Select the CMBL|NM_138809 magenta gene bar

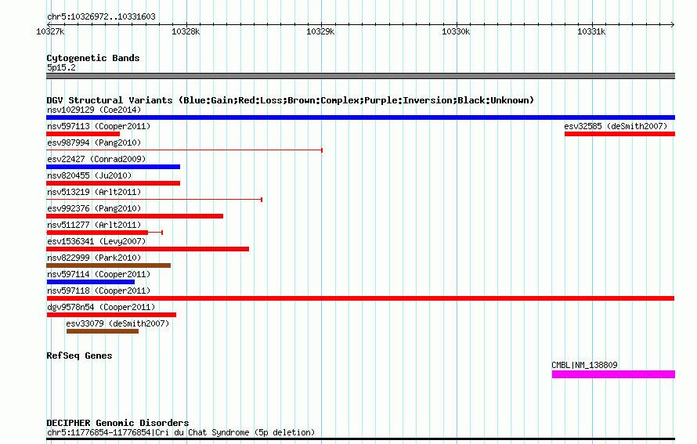tap(613, 374)
